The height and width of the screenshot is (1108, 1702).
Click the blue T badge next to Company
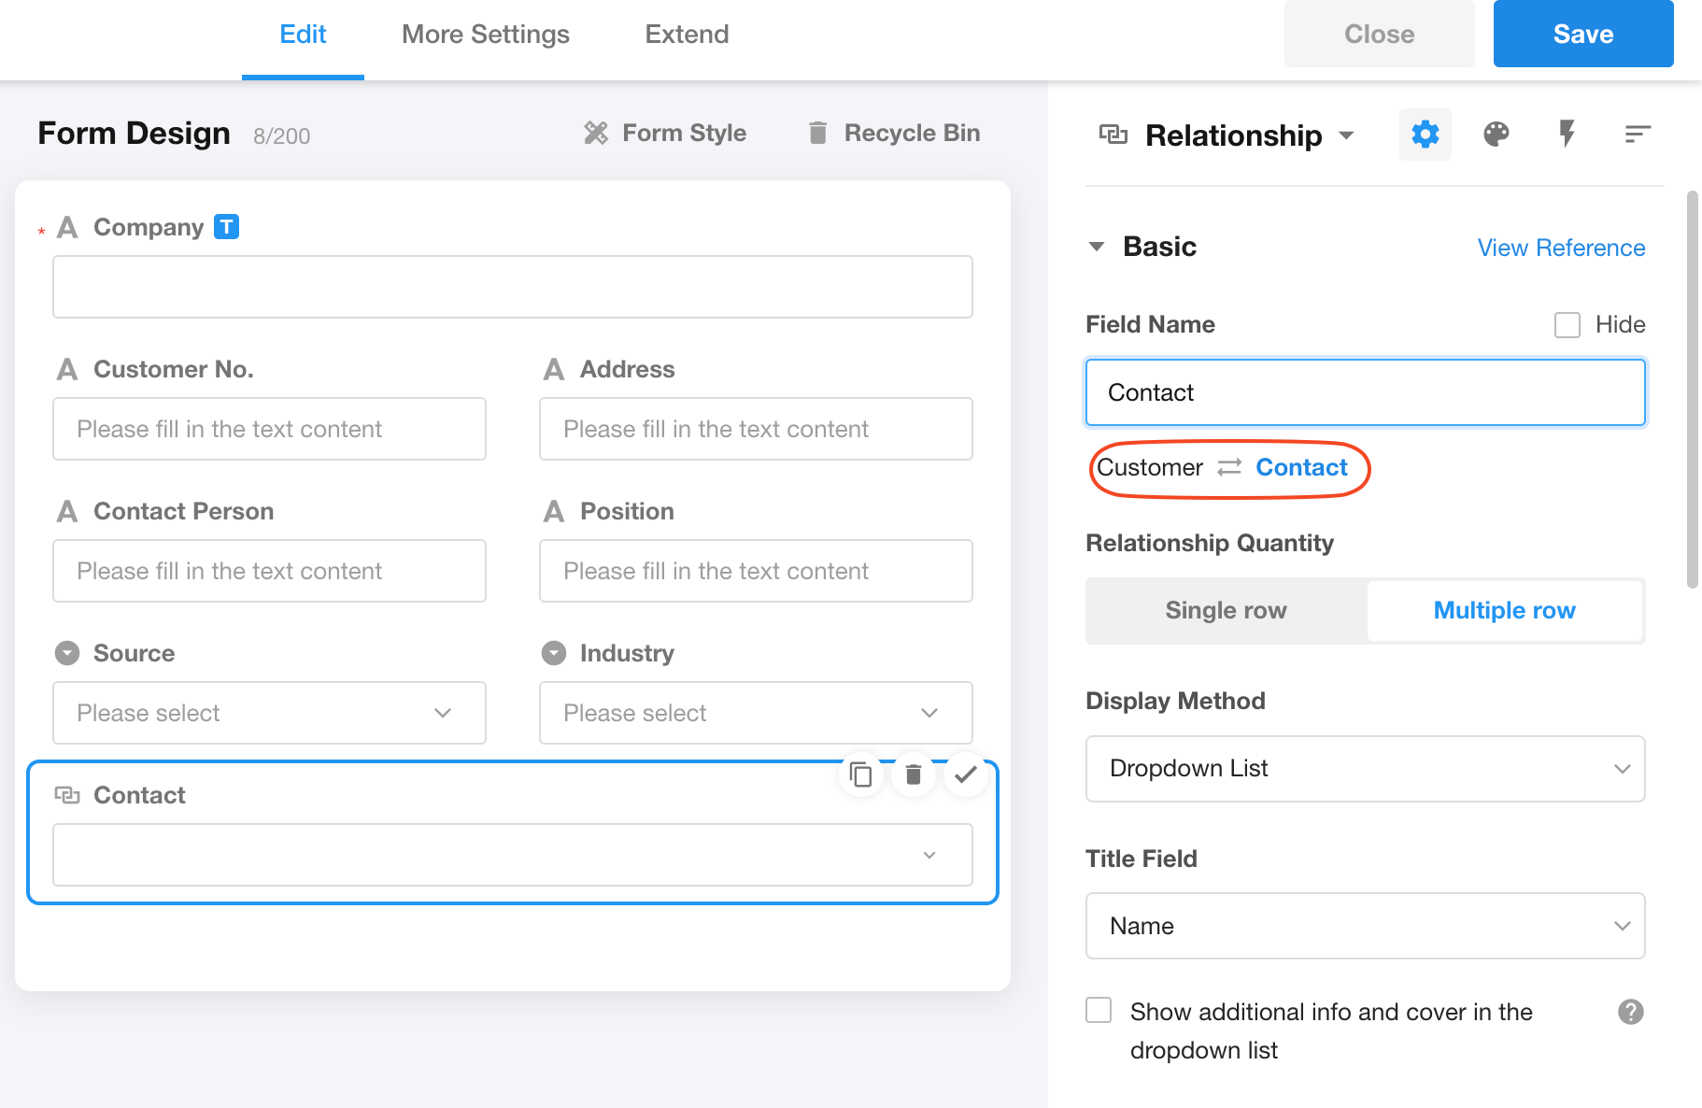pyautogui.click(x=226, y=227)
